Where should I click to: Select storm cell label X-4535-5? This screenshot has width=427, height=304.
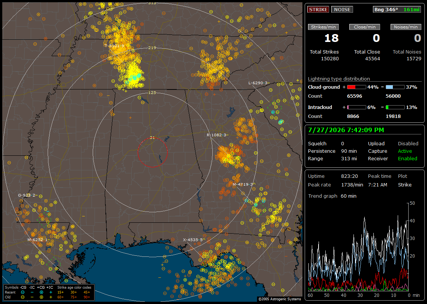pos(193,240)
